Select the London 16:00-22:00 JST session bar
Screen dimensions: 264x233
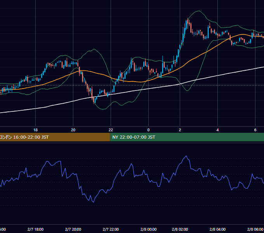(x=55, y=137)
